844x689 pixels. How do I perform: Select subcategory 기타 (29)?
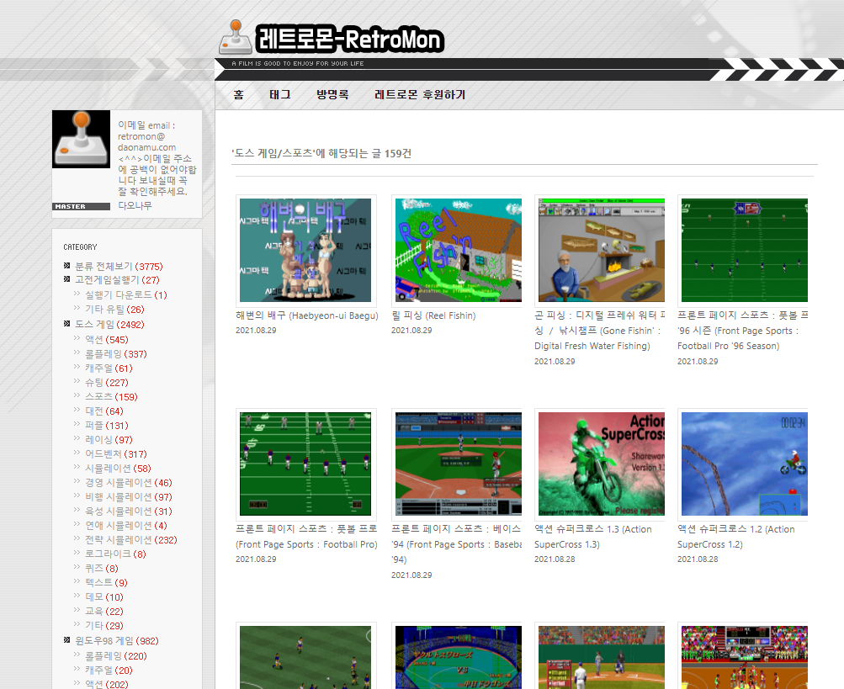coord(104,625)
